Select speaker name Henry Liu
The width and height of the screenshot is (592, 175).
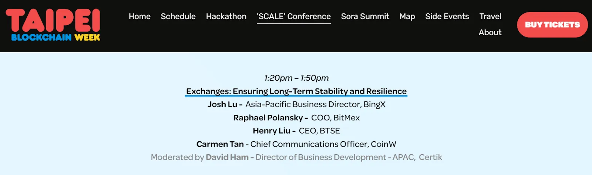pyautogui.click(x=272, y=131)
